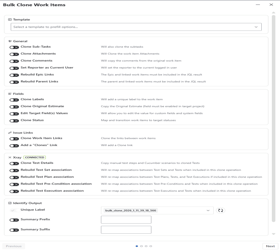
Task: Jump to the last step dot
Action: pos(151,246)
